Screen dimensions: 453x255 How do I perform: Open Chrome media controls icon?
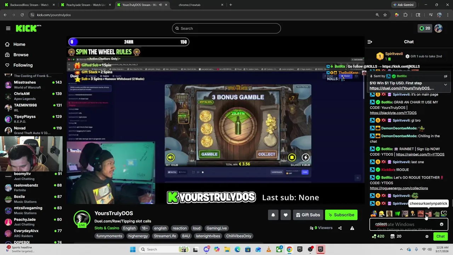click(431, 15)
